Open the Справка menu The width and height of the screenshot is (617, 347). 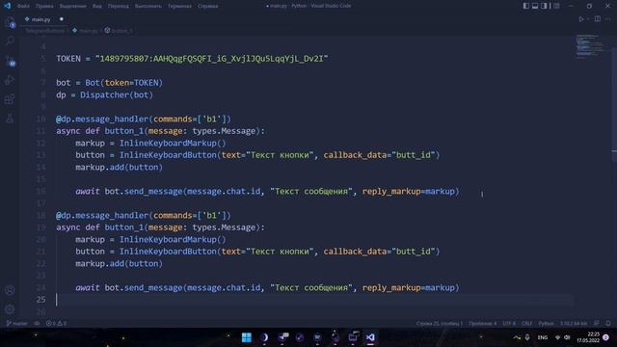click(x=208, y=7)
